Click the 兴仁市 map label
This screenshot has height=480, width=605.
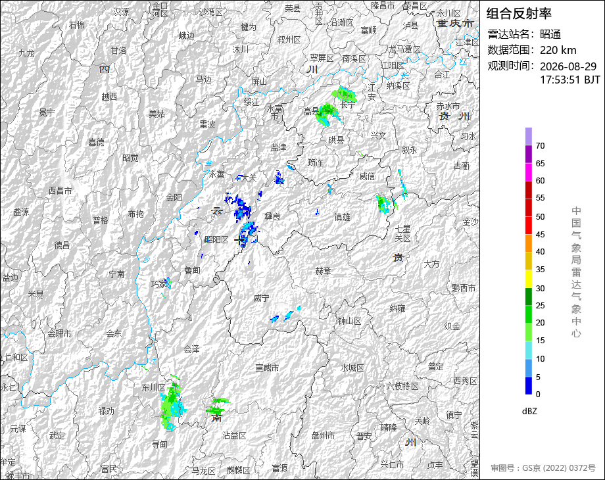pyautogui.click(x=393, y=464)
